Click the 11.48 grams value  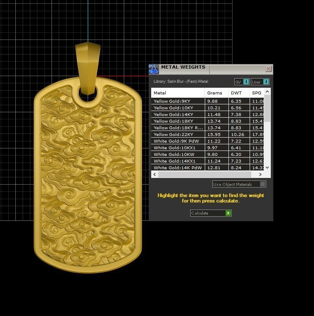pyautogui.click(x=214, y=114)
